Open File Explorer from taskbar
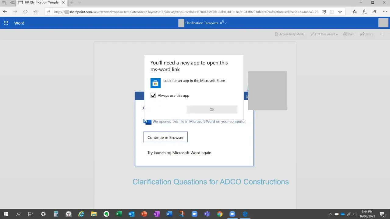 click(x=94, y=214)
